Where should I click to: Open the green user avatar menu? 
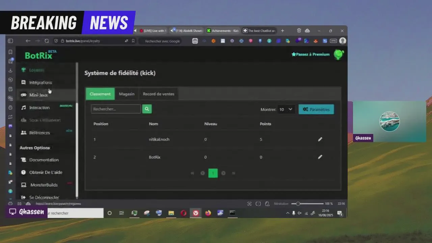[x=339, y=54]
